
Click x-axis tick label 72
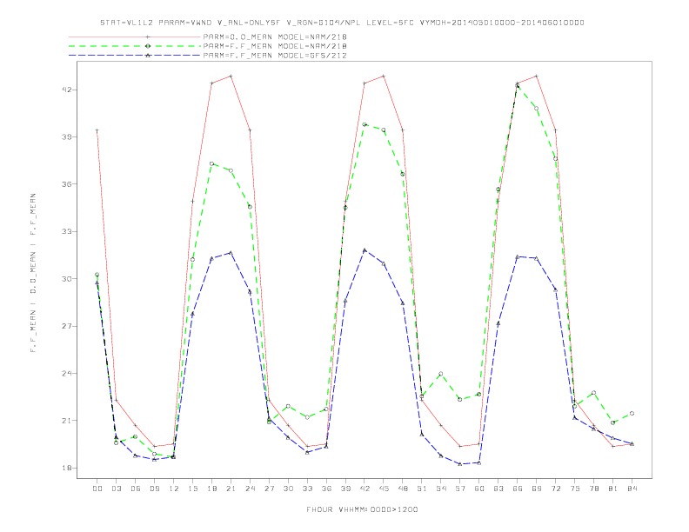point(555,489)
